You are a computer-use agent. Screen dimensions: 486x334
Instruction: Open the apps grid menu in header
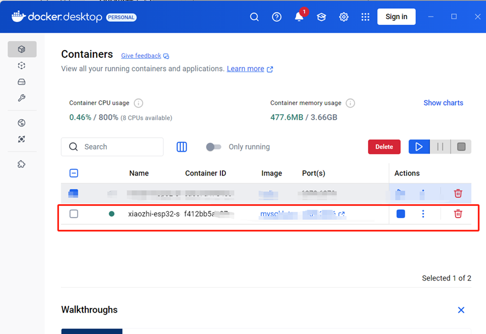pos(366,17)
